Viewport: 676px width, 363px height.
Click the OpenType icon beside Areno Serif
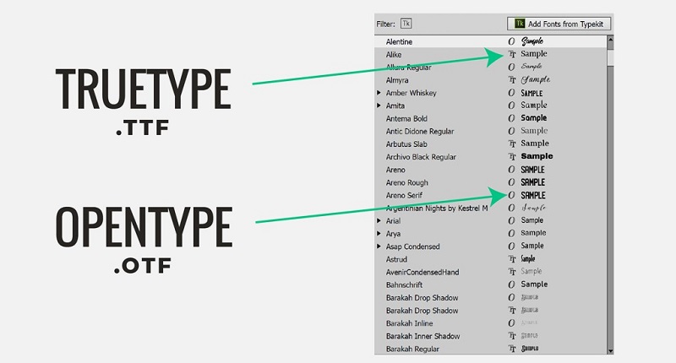(511, 194)
